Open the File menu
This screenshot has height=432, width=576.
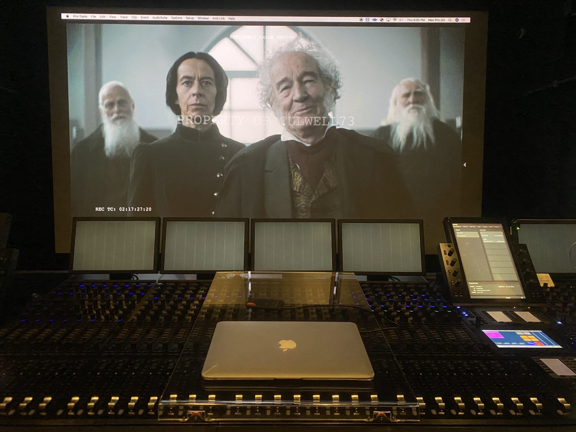(x=93, y=17)
